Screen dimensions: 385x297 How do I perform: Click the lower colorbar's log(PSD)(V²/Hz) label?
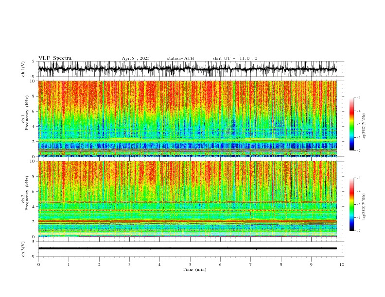coord(364,207)
